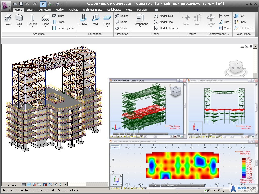The width and height of the screenshot is (259, 194).
Task: Select the Column tool
Action: click(32, 20)
